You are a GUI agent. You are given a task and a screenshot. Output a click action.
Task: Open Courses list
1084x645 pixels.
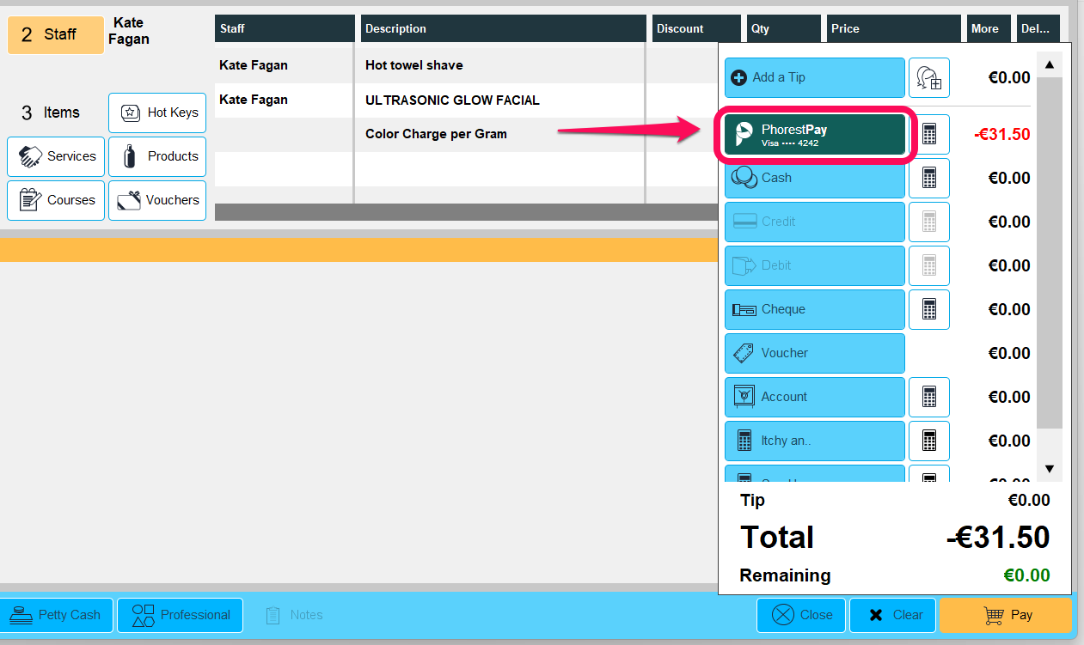tap(56, 200)
